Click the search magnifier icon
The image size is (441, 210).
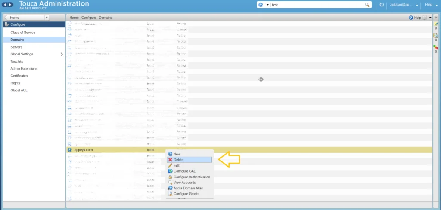[x=367, y=5]
